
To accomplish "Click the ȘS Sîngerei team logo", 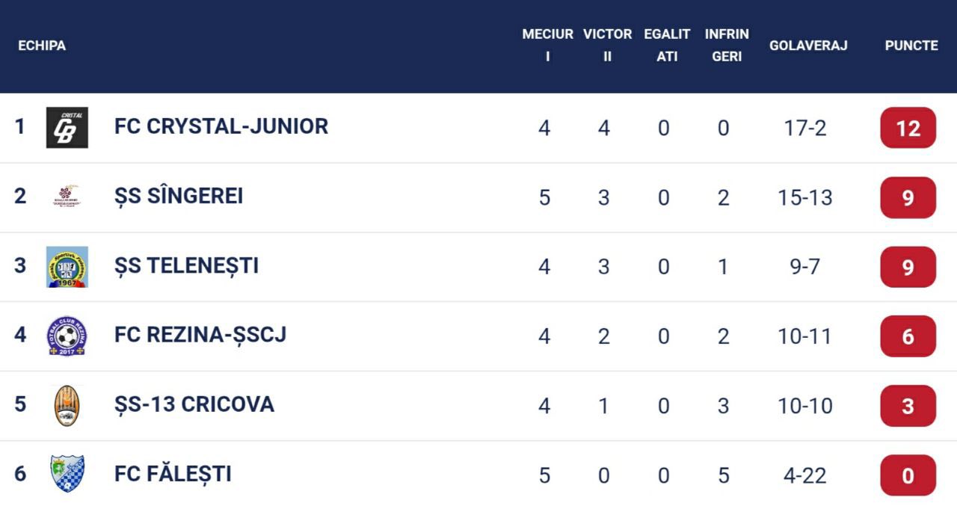I will [x=67, y=197].
